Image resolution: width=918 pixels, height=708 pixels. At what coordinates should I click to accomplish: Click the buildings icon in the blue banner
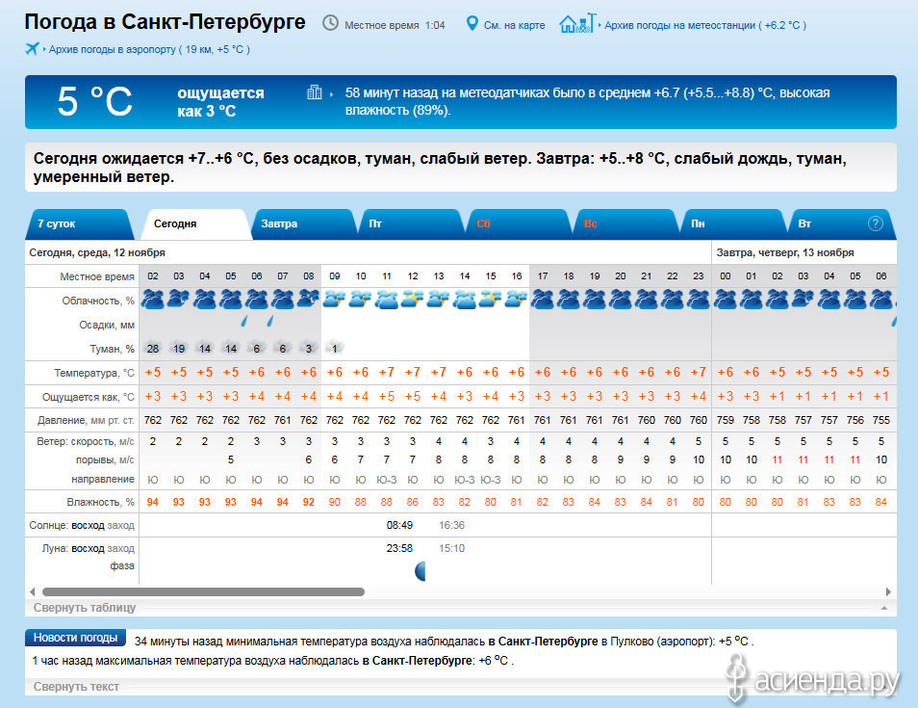click(x=314, y=92)
